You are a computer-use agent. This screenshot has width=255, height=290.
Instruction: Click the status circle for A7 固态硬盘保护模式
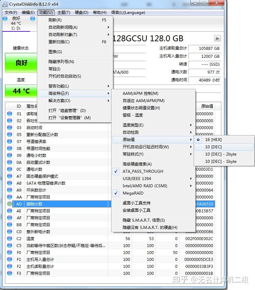pyautogui.click(x=10, y=176)
